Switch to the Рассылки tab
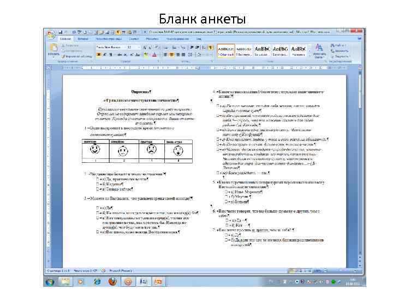Screen dimensions: 393x295 tap(152, 39)
